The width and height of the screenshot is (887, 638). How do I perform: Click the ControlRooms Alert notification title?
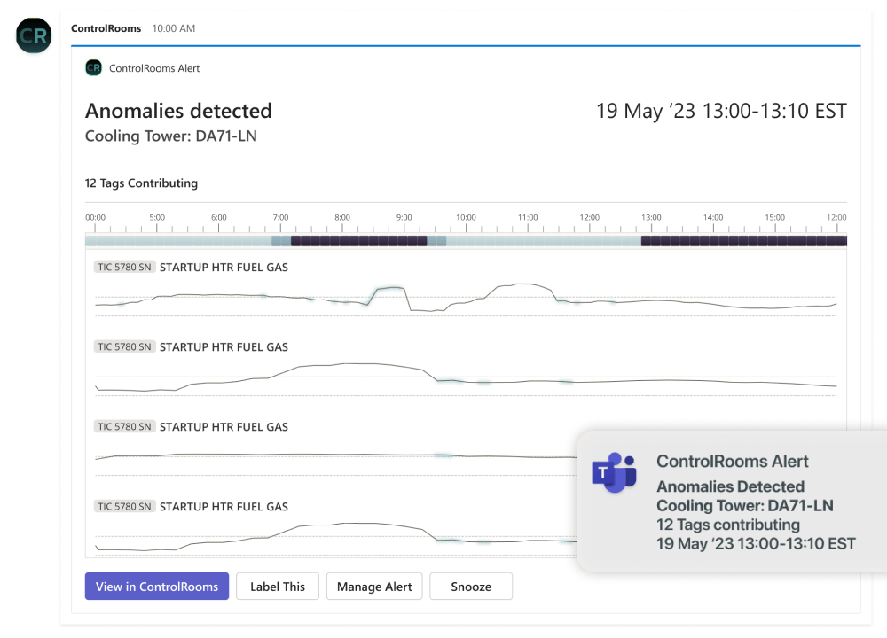point(733,461)
